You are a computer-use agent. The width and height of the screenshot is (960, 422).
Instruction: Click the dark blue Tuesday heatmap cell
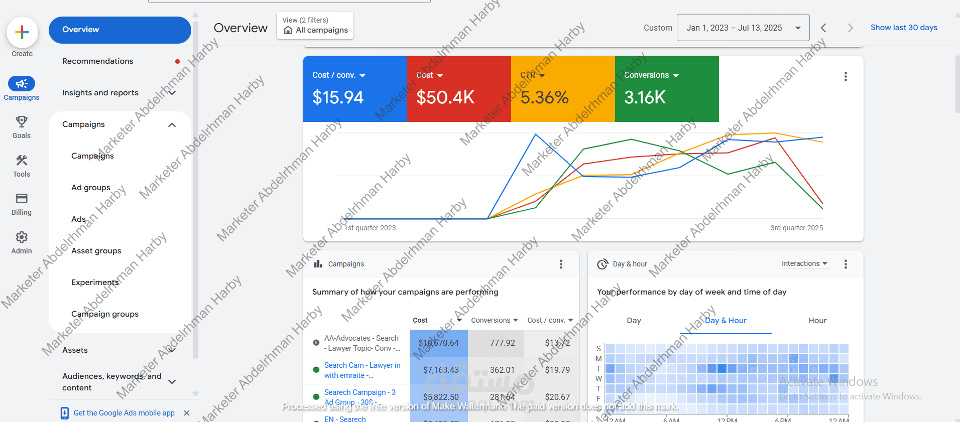722,368
